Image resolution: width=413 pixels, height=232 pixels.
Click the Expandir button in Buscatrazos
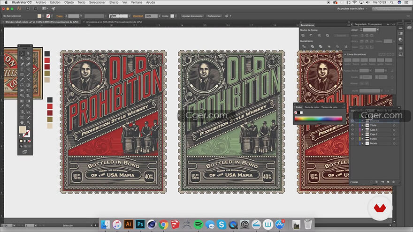click(341, 35)
